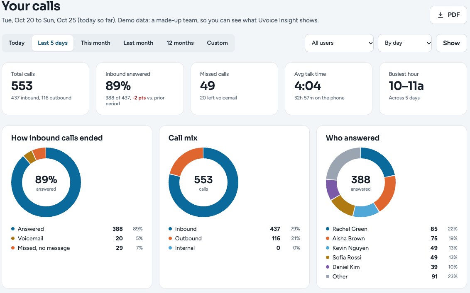Click the '553 calls' donut center
This screenshot has height=293, width=470.
(203, 182)
